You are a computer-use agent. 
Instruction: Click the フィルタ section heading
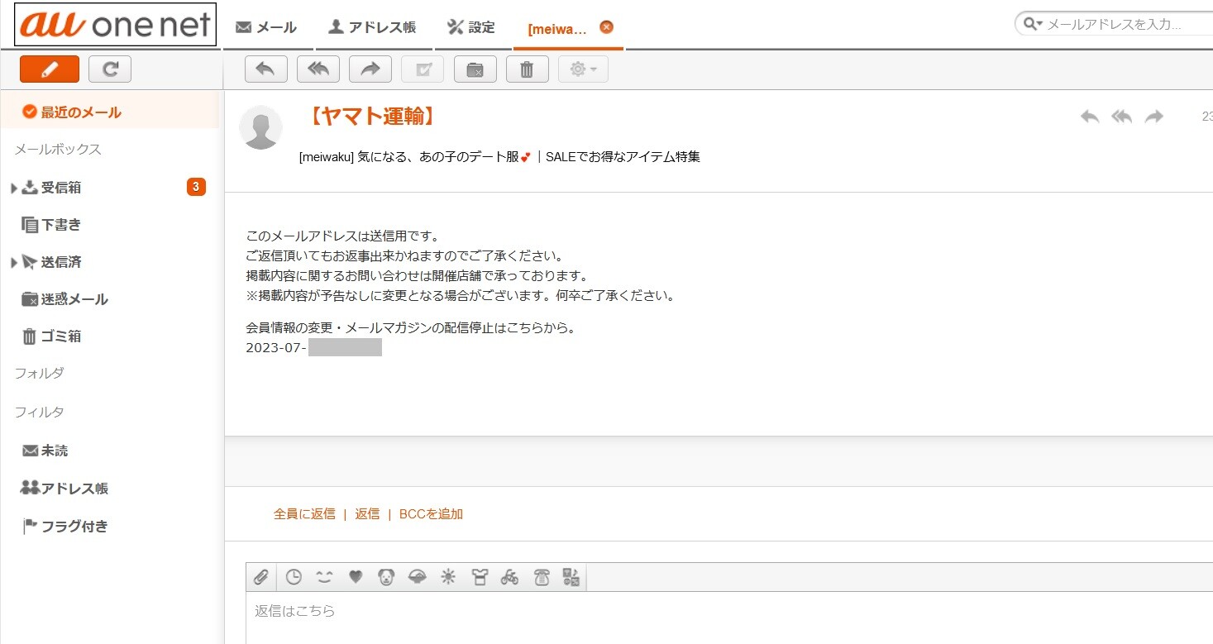(40, 413)
